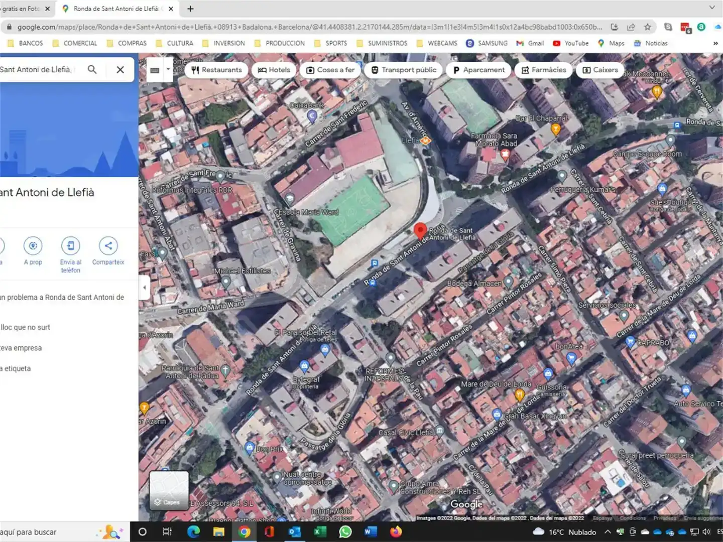
Task: Click the browser address bar
Action: click(310, 27)
